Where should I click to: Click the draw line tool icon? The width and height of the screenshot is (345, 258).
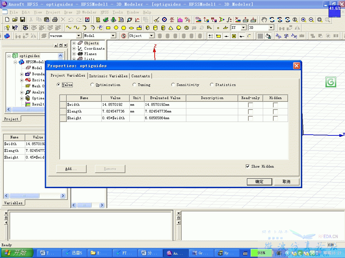69,28
